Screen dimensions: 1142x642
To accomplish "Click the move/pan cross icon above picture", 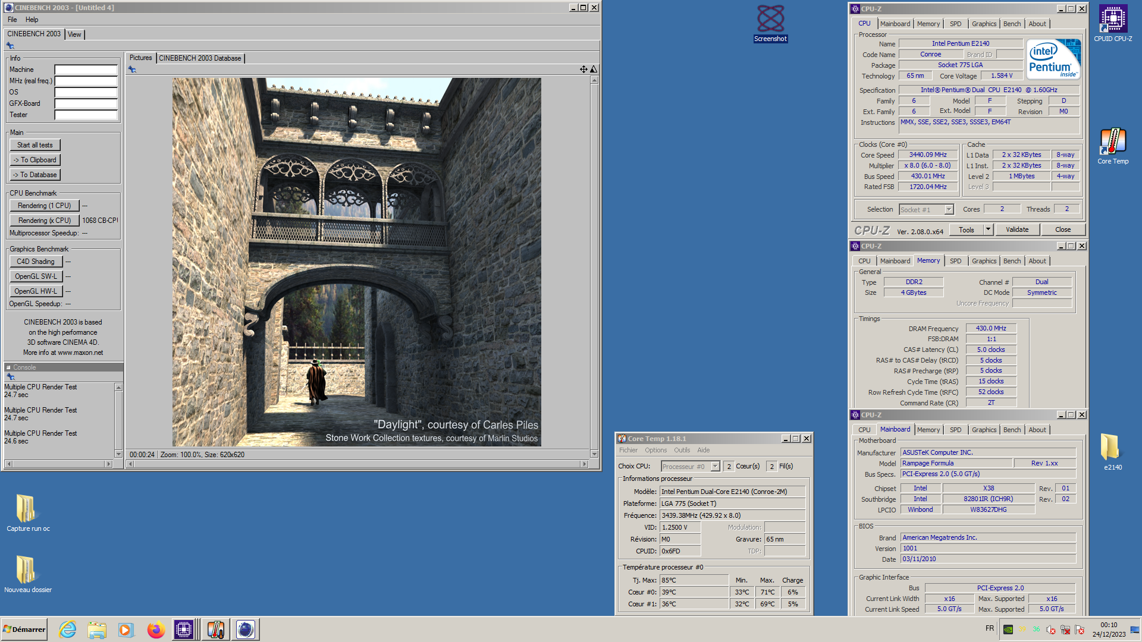I will (x=583, y=70).
